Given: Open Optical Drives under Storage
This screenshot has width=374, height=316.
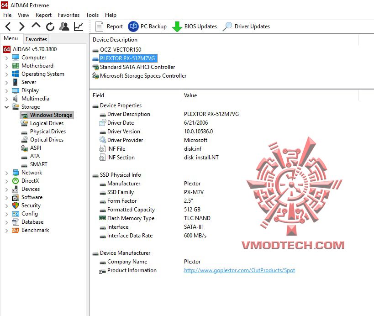Looking at the screenshot, I should 47,140.
